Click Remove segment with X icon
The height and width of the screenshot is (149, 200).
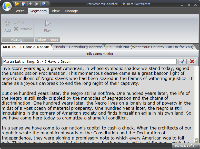click(x=23, y=29)
